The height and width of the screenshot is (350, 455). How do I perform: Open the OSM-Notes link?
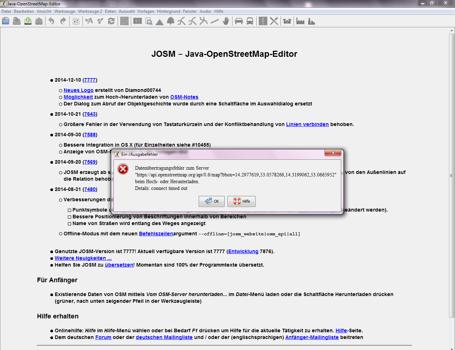184,97
